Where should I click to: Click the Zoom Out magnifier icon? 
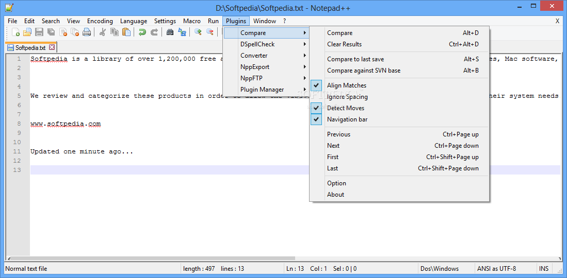210,32
